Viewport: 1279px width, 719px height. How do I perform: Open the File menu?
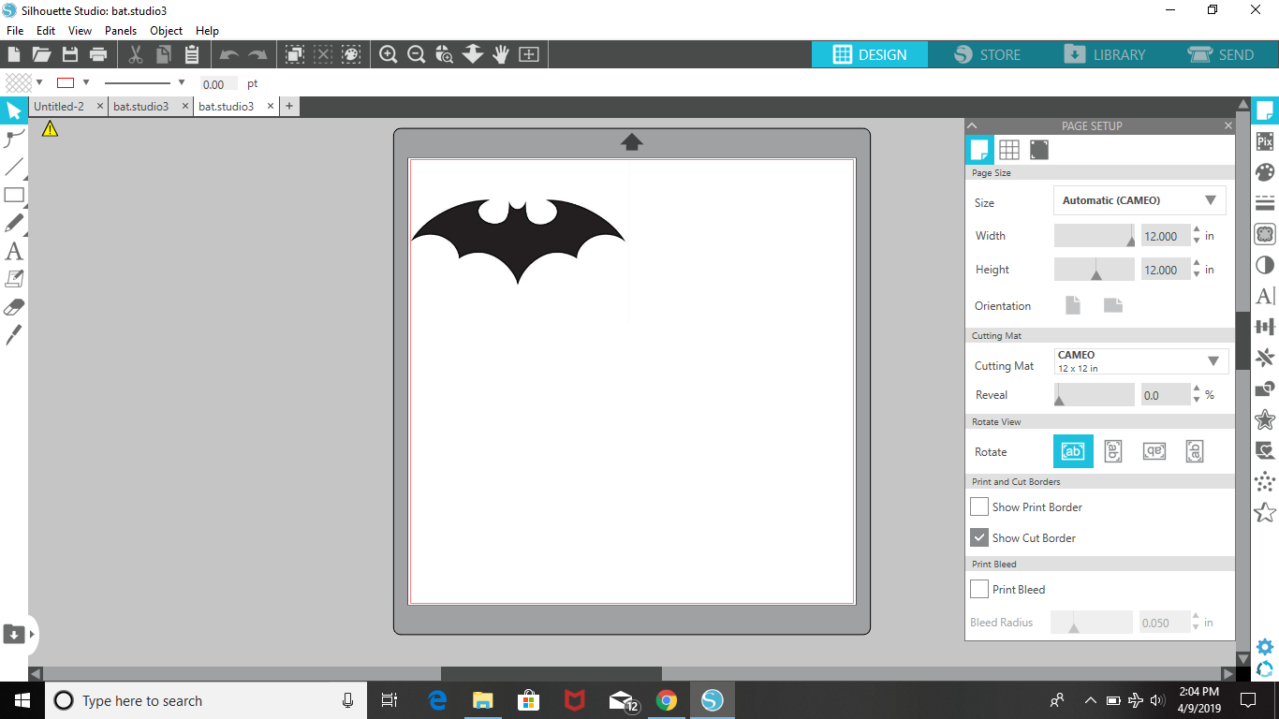[x=15, y=31]
